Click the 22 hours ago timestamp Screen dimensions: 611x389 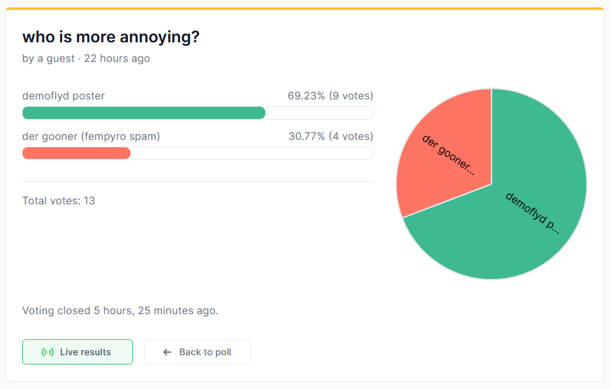(117, 58)
